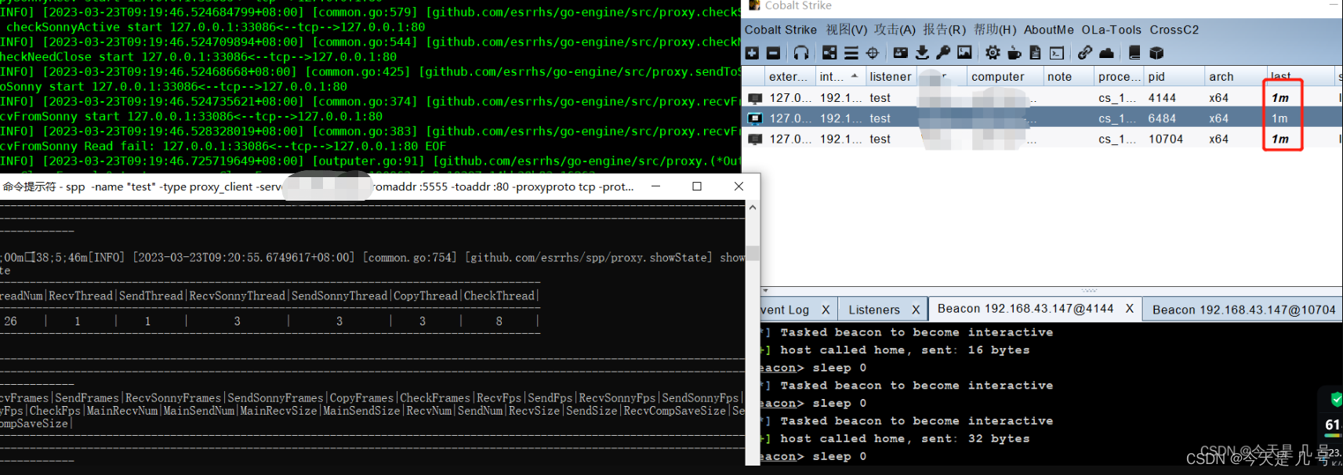Click the computer icon of pid 4144 row
1343x475 pixels.
(755, 98)
